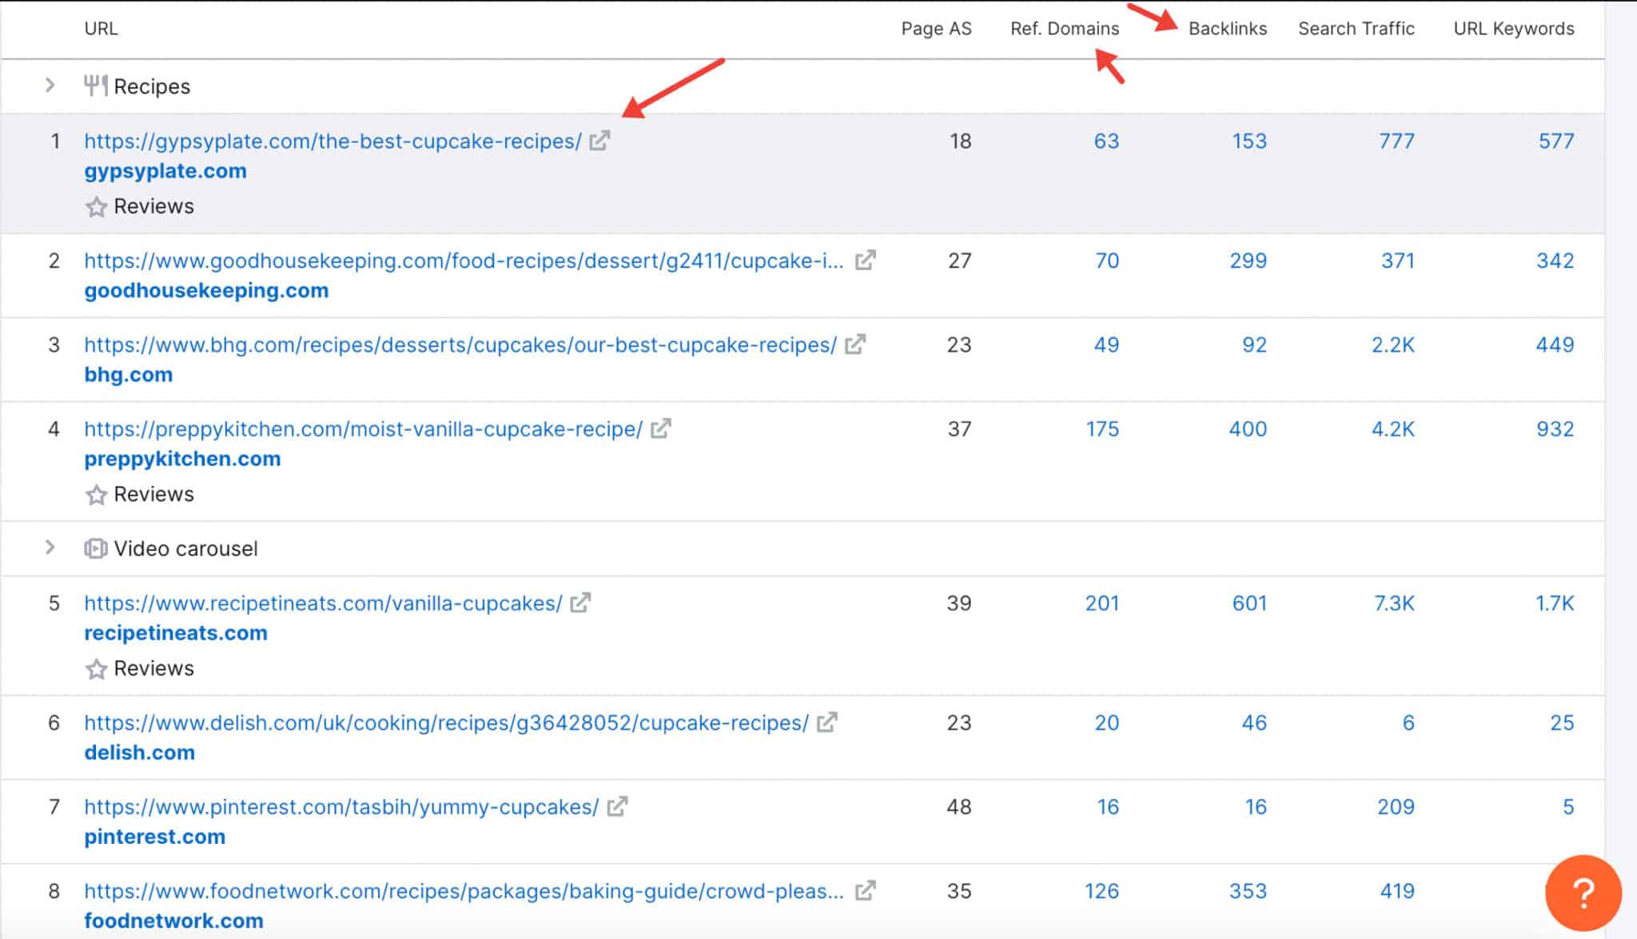Sort by the URL column header
The image size is (1637, 939).
pos(101,29)
